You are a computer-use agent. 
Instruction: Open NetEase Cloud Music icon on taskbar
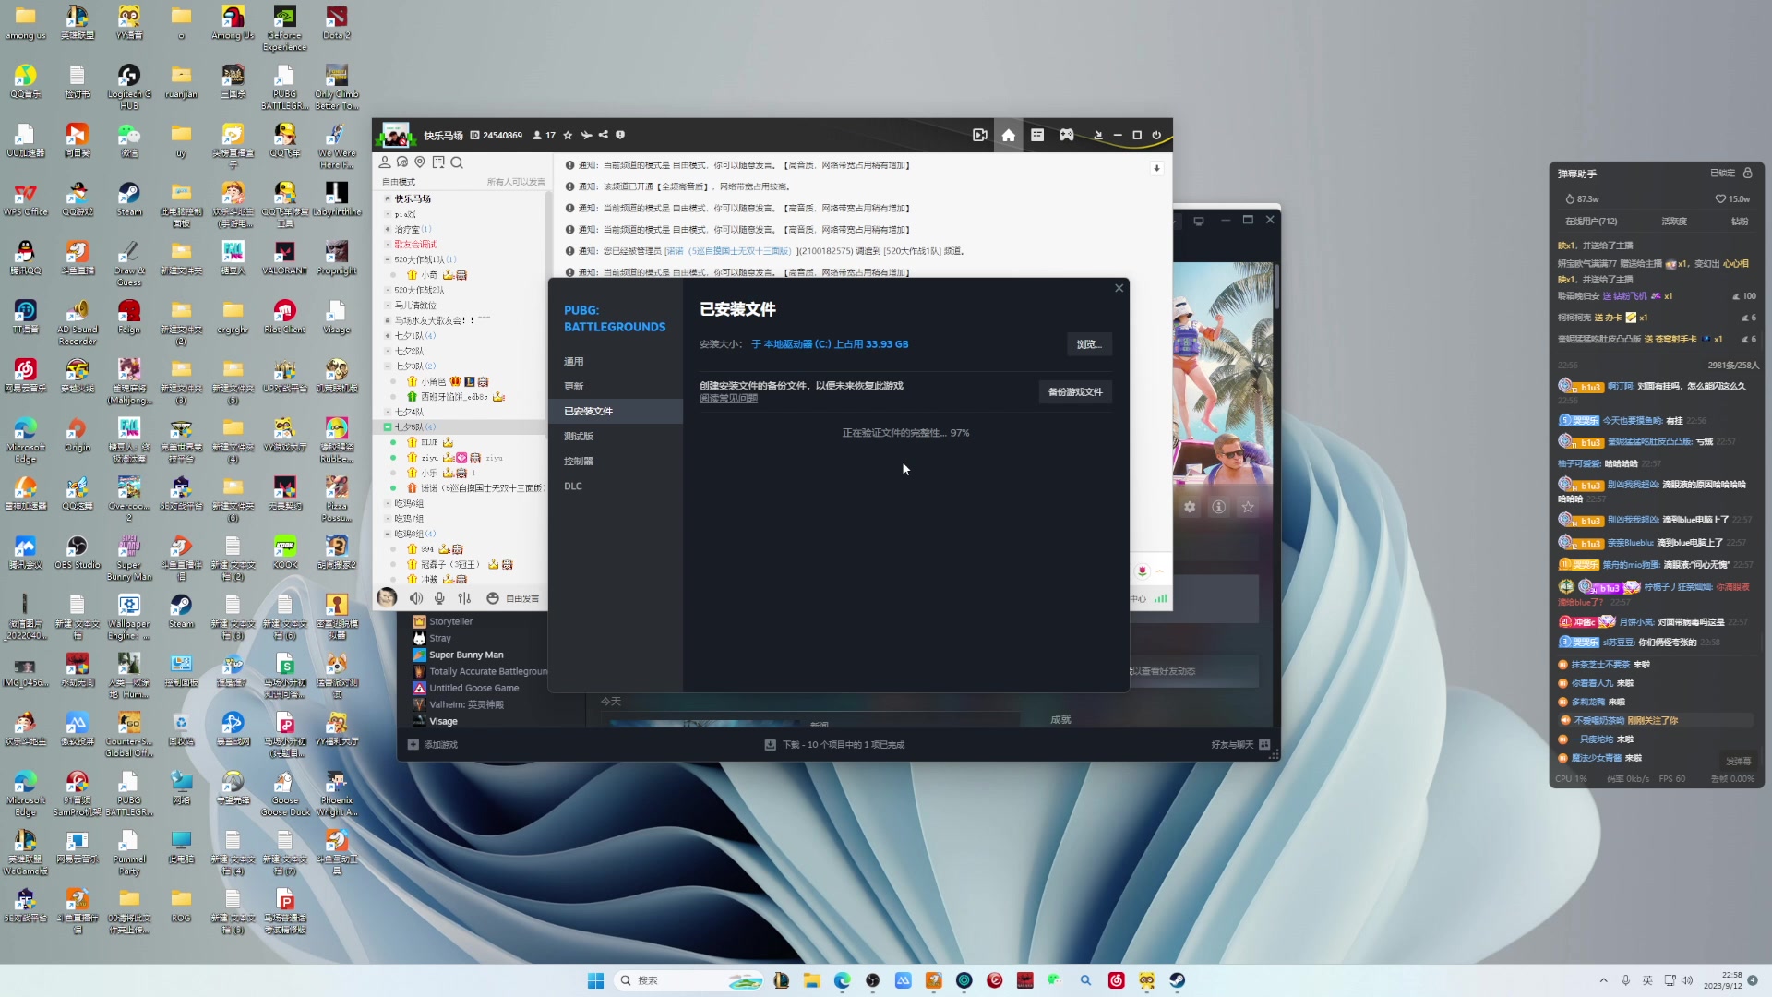click(1116, 980)
